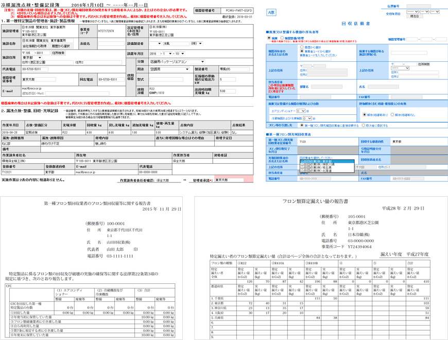
Task: Click the 2. 東京都 row in leak report
Action: point(320,303)
